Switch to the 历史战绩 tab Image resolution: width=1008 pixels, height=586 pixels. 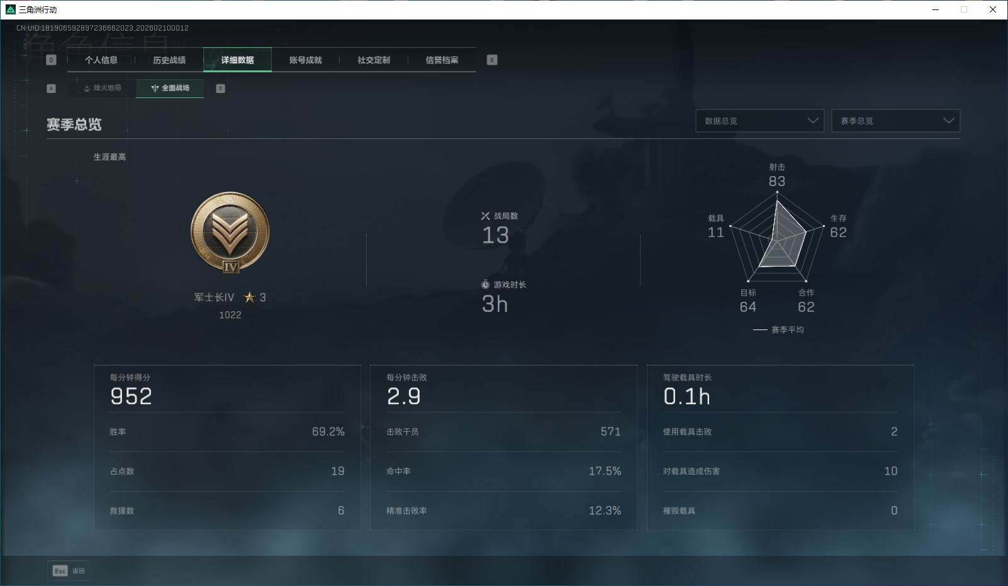169,60
